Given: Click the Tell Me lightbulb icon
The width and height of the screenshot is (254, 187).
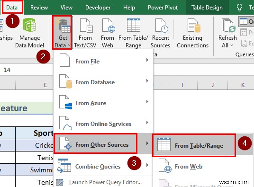Looking at the screenshot, I should 239,8.
